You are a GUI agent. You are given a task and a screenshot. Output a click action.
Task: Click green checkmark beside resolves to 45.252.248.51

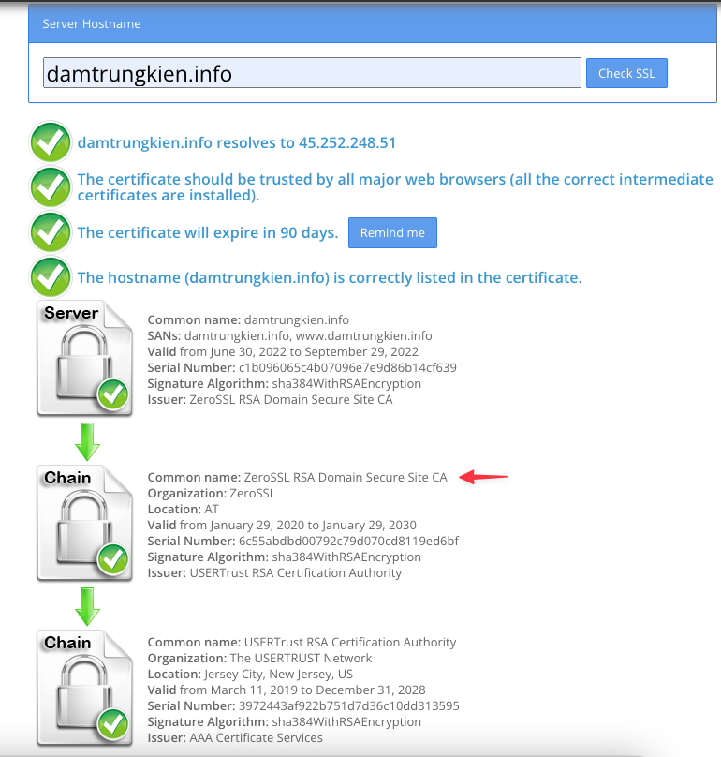coord(51,142)
